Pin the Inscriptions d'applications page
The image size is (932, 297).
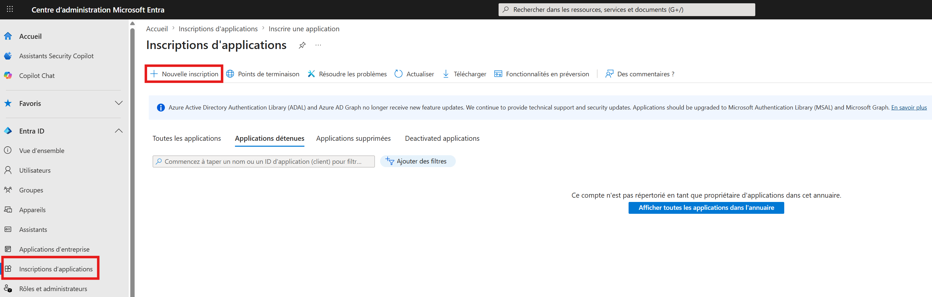point(302,45)
